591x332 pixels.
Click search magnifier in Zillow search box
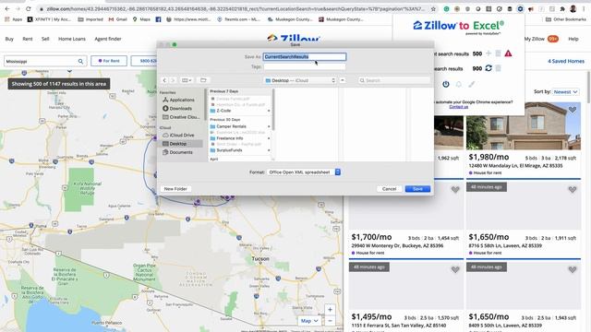click(80, 61)
